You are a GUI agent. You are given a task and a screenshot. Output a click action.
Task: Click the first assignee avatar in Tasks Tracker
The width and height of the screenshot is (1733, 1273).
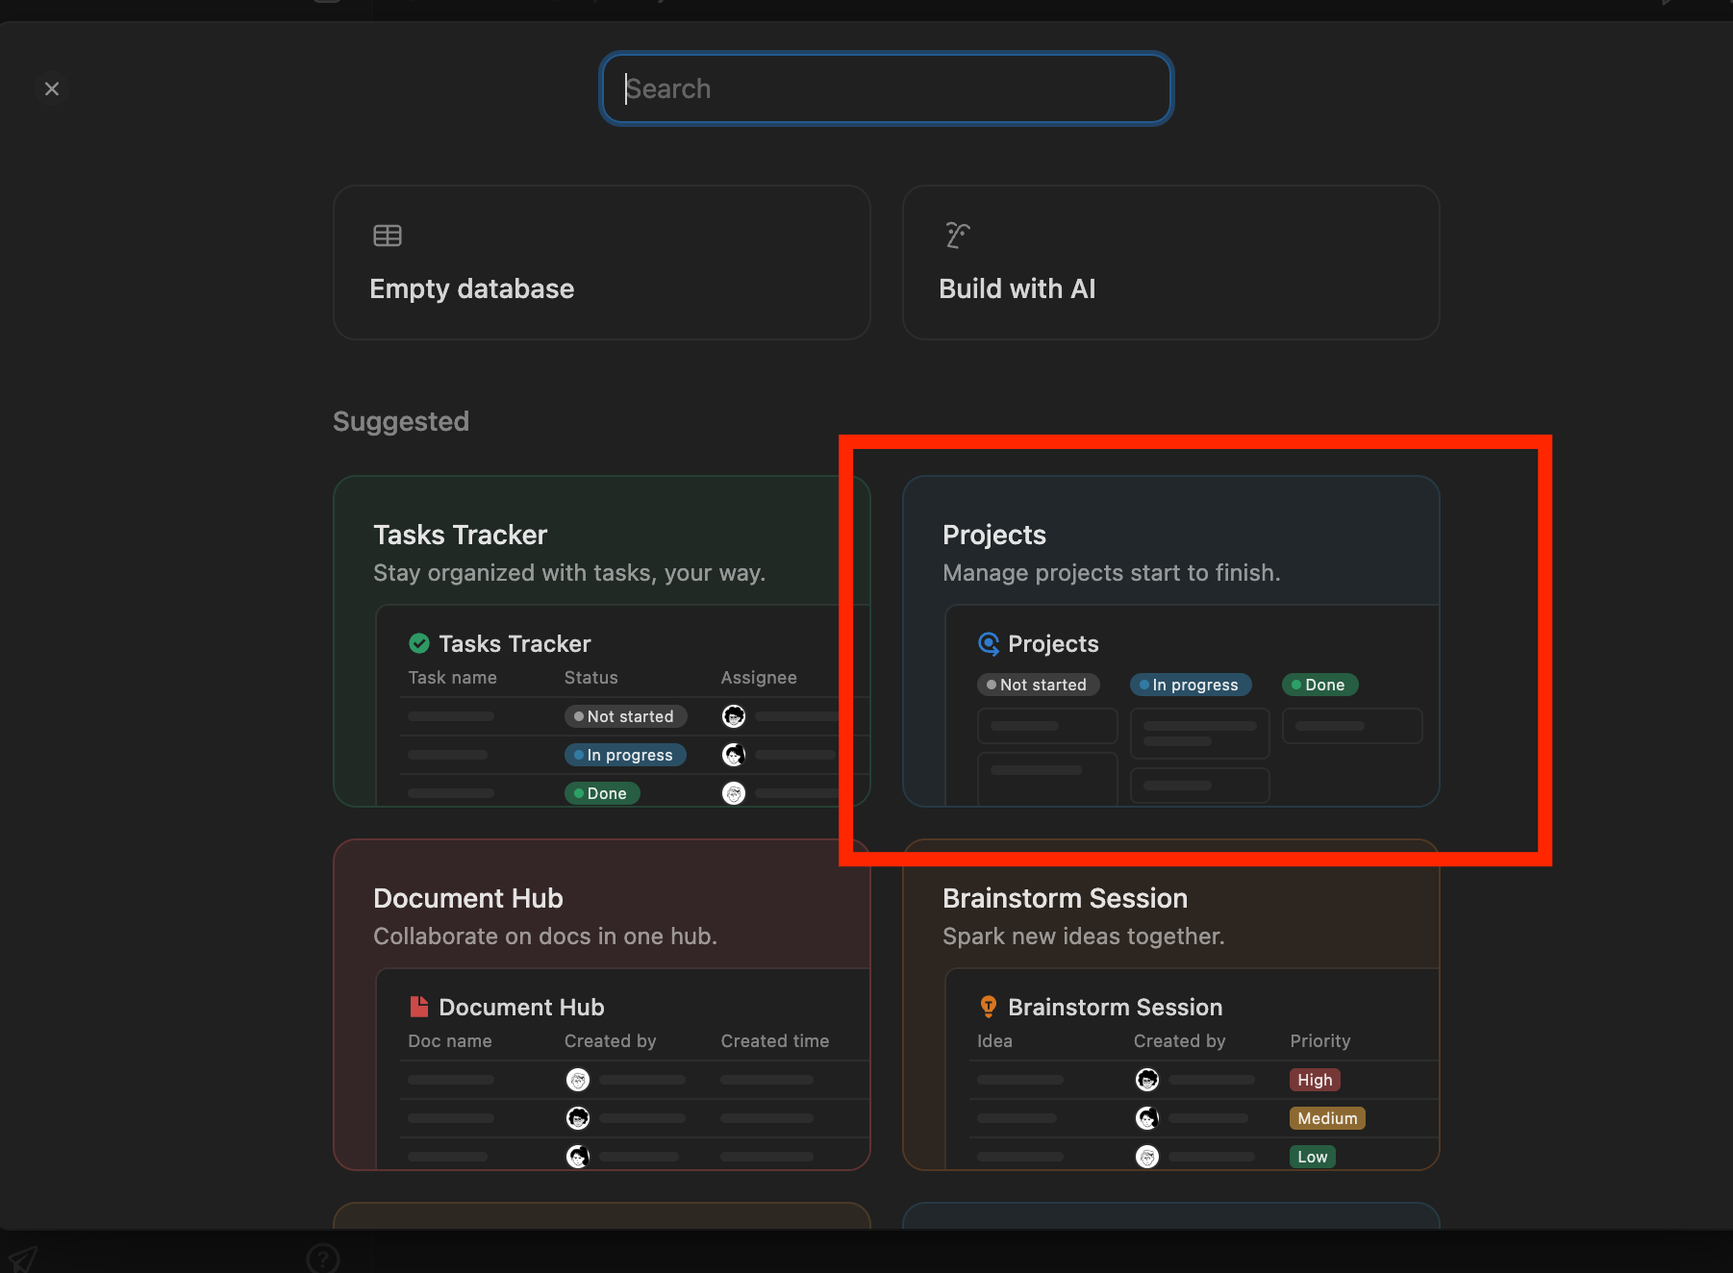click(734, 716)
